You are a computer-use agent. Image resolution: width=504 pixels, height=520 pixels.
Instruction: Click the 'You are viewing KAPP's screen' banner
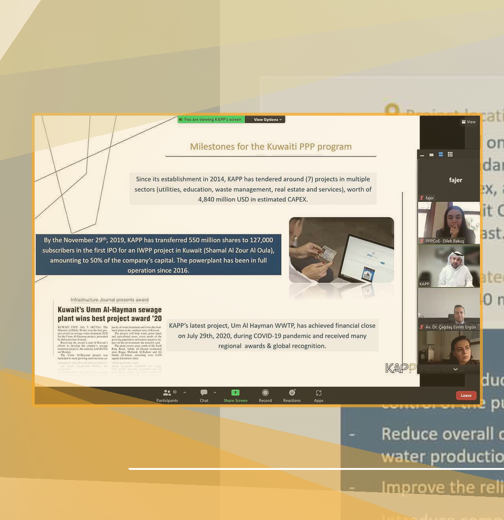click(x=211, y=119)
